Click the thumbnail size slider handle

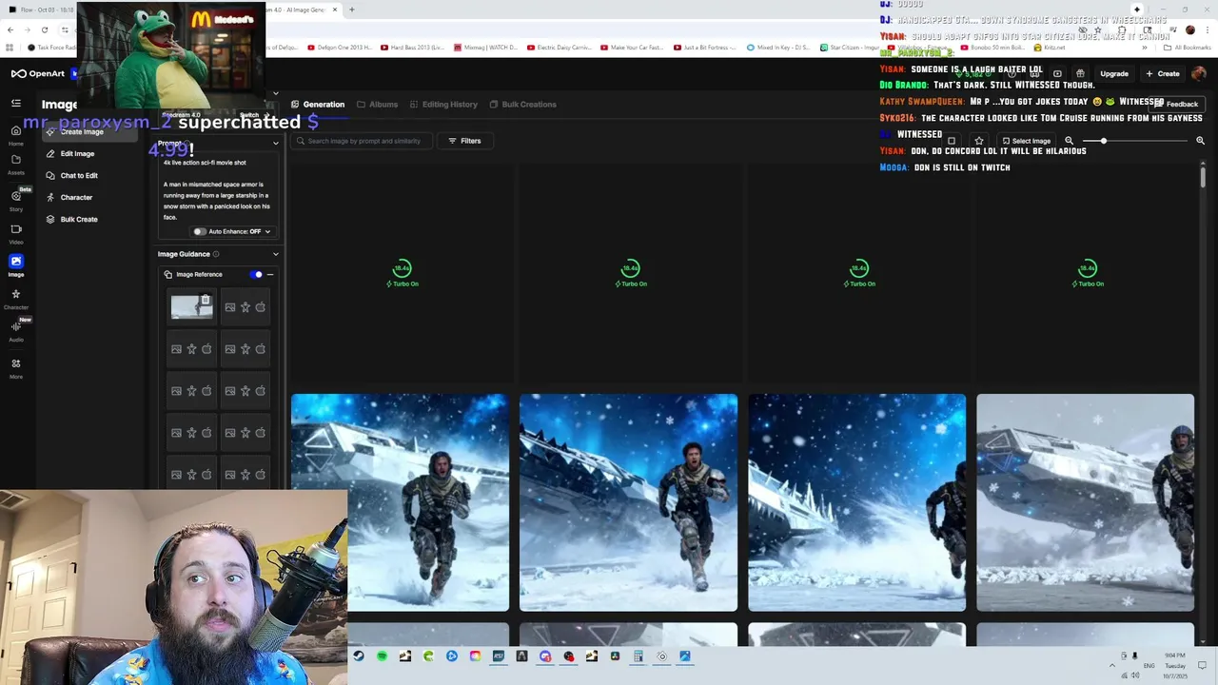point(1104,141)
